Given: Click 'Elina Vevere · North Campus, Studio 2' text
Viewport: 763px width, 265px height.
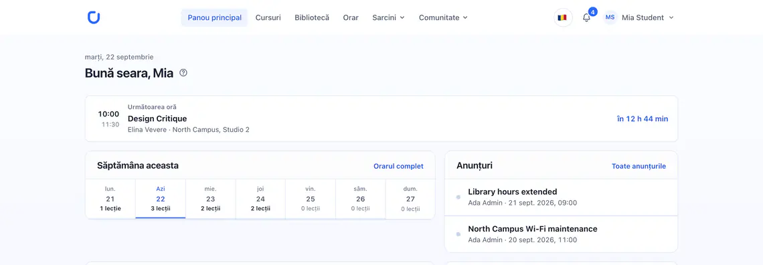Looking at the screenshot, I should coord(188,130).
